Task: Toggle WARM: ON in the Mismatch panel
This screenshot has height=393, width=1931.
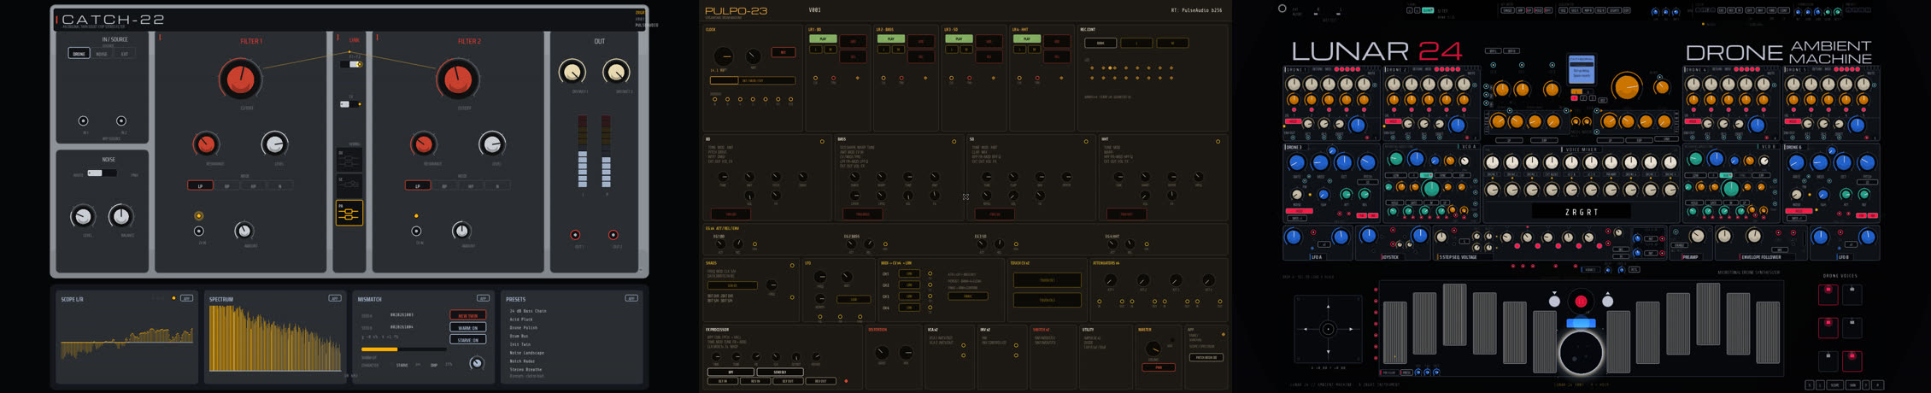Action: pos(468,327)
